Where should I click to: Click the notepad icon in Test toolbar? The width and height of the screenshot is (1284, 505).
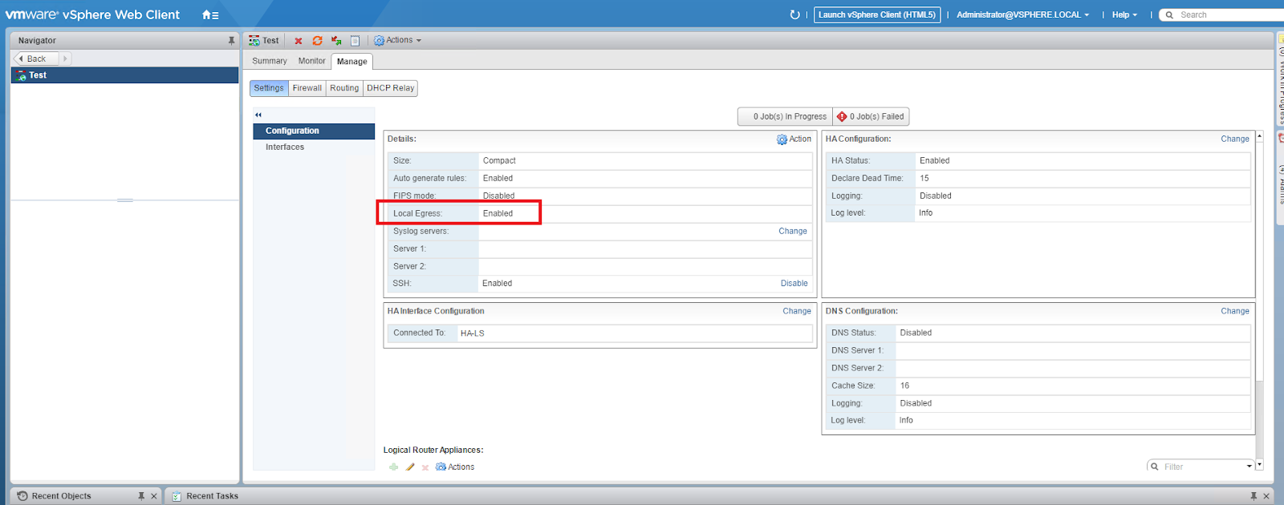pyautogui.click(x=355, y=41)
